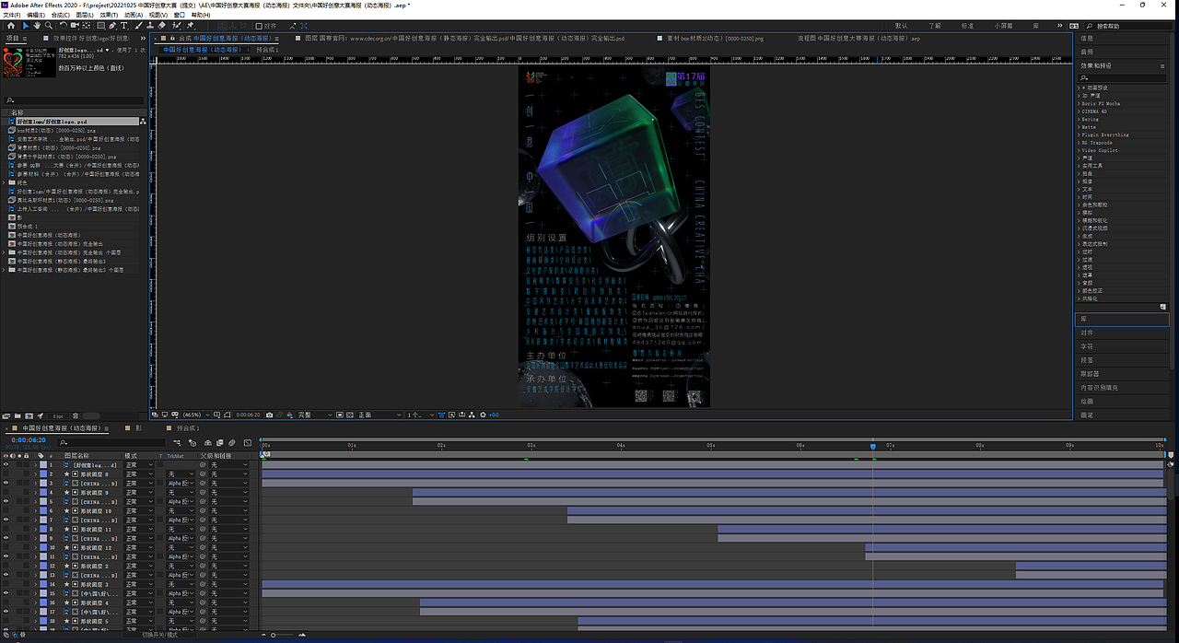Select the Selection arrow tool
1179x643 pixels.
tap(26, 26)
